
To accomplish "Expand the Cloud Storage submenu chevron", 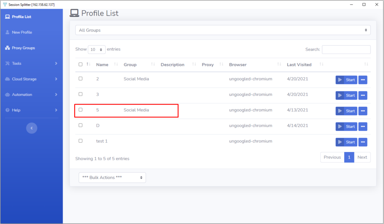I will coord(56,79).
